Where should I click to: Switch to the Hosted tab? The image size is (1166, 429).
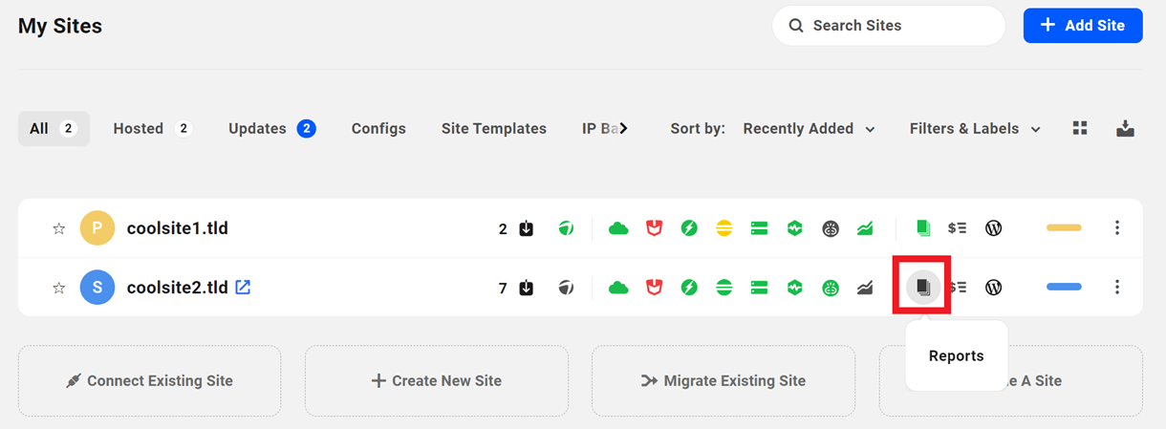tap(153, 128)
